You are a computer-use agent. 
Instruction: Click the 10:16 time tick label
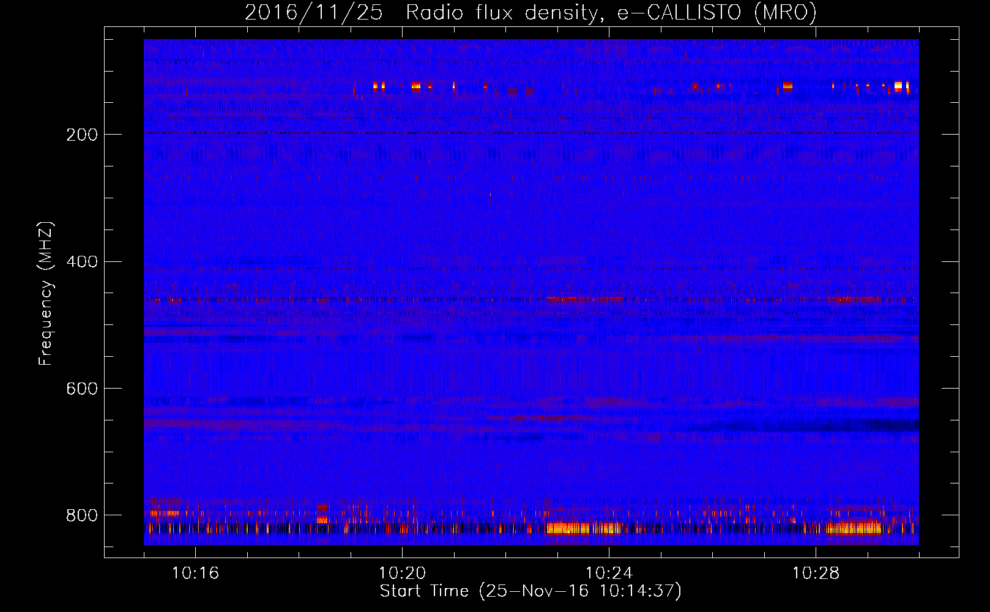[x=195, y=573]
